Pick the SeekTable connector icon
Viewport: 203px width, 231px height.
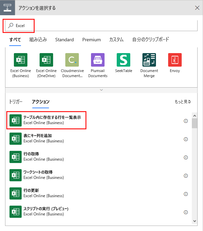[123, 60]
